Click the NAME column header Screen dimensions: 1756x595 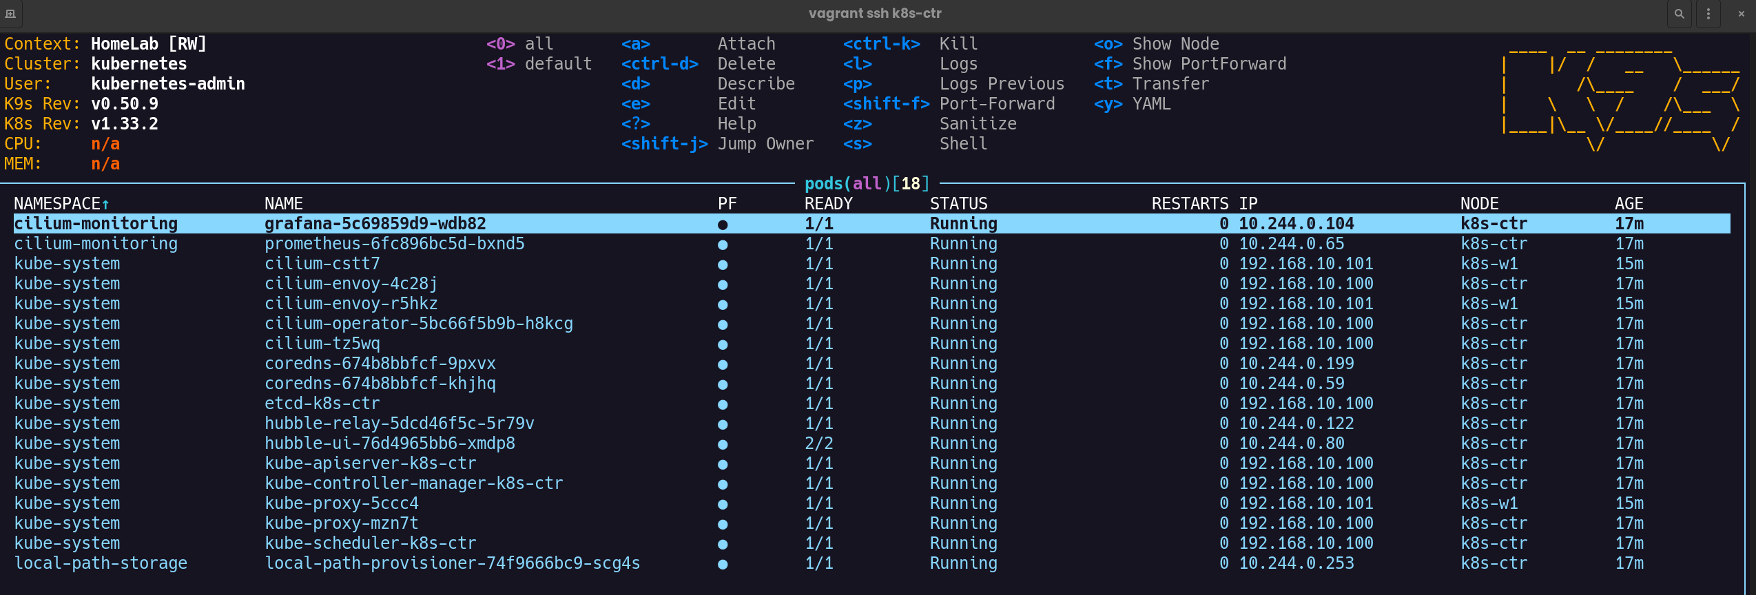[x=284, y=204]
